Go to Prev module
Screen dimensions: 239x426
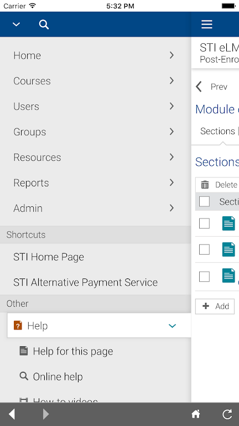(x=212, y=87)
